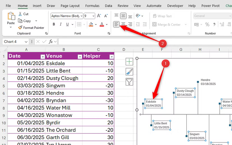Toggle Bold formatting

54,24
